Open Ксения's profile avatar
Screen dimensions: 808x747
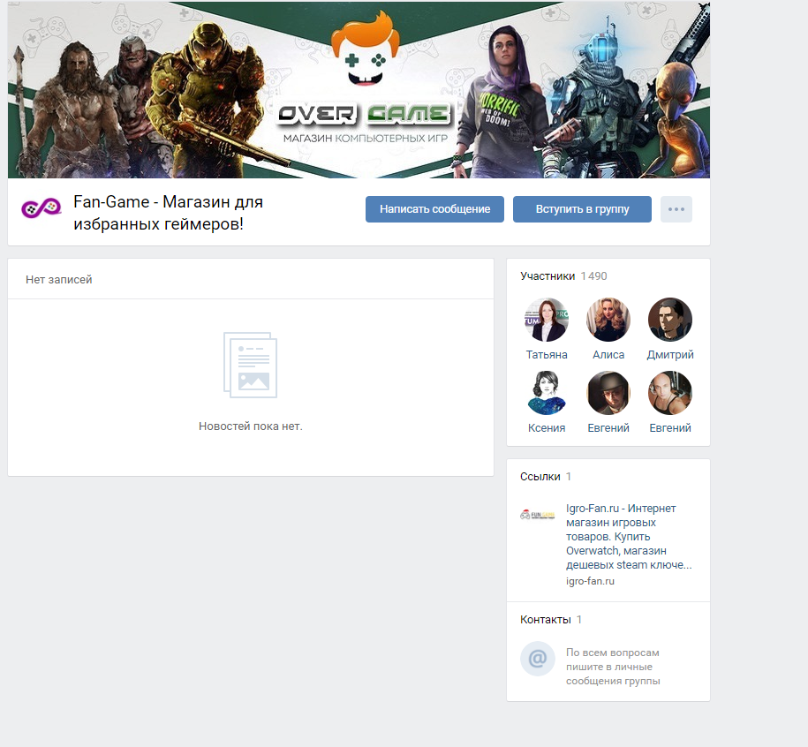[x=547, y=393]
